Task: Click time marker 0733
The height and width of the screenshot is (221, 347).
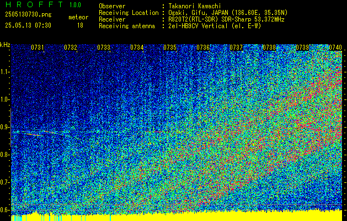Action: coord(104,48)
